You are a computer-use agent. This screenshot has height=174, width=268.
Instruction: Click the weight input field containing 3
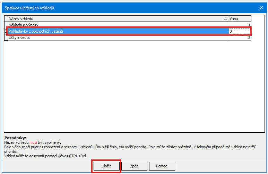tap(240, 31)
